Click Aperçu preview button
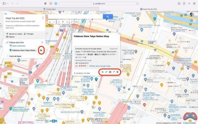 point(10,37)
